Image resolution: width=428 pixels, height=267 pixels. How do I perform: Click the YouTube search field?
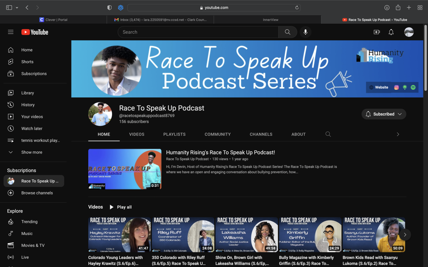(x=198, y=32)
